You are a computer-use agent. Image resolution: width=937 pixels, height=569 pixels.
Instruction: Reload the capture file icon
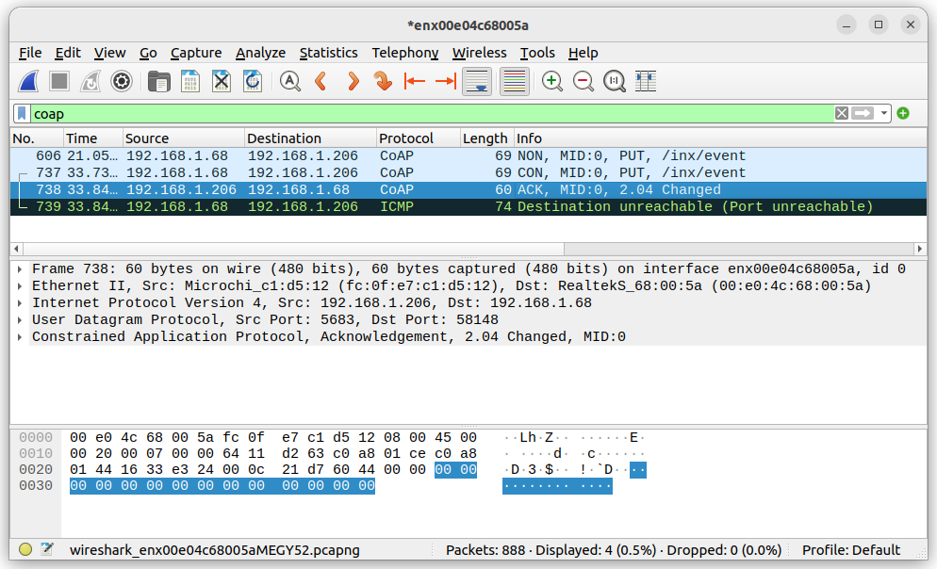253,82
